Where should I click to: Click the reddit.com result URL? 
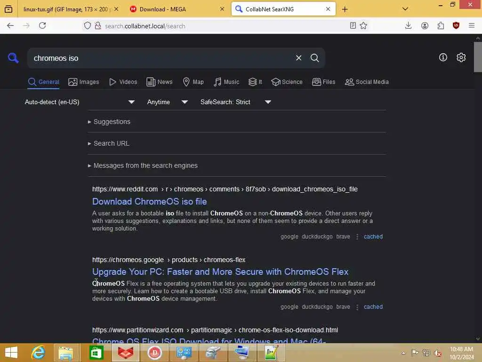(x=225, y=189)
